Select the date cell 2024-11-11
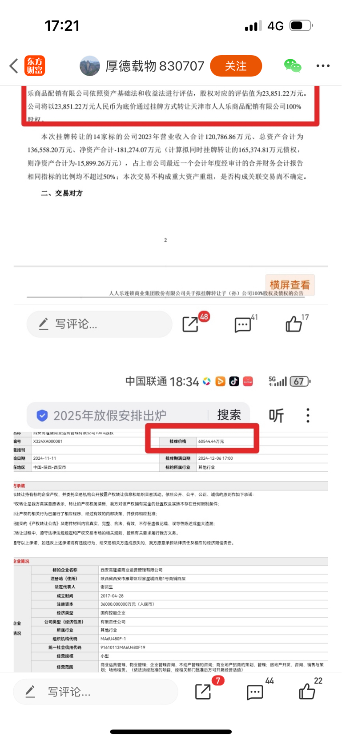The width and height of the screenshot is (342, 741). tap(44, 458)
